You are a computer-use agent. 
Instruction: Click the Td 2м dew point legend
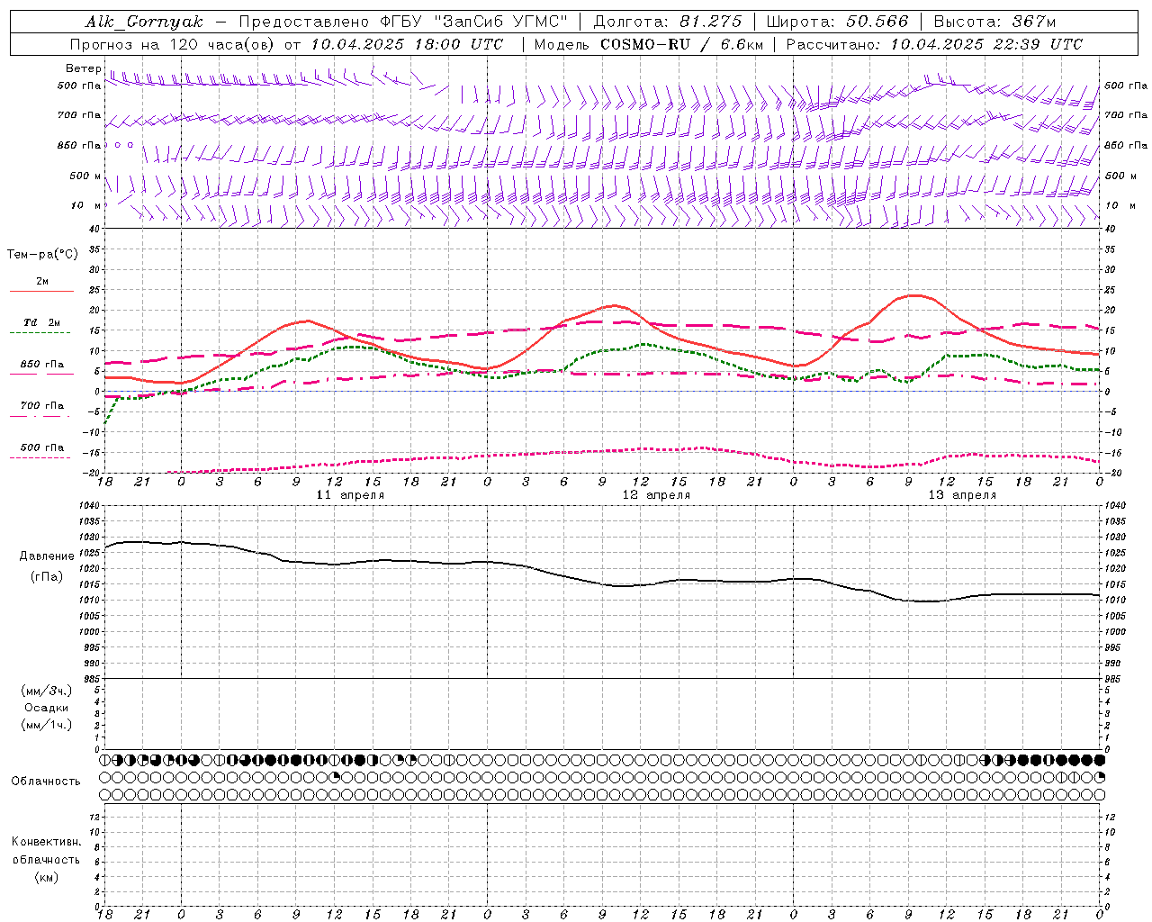(41, 322)
